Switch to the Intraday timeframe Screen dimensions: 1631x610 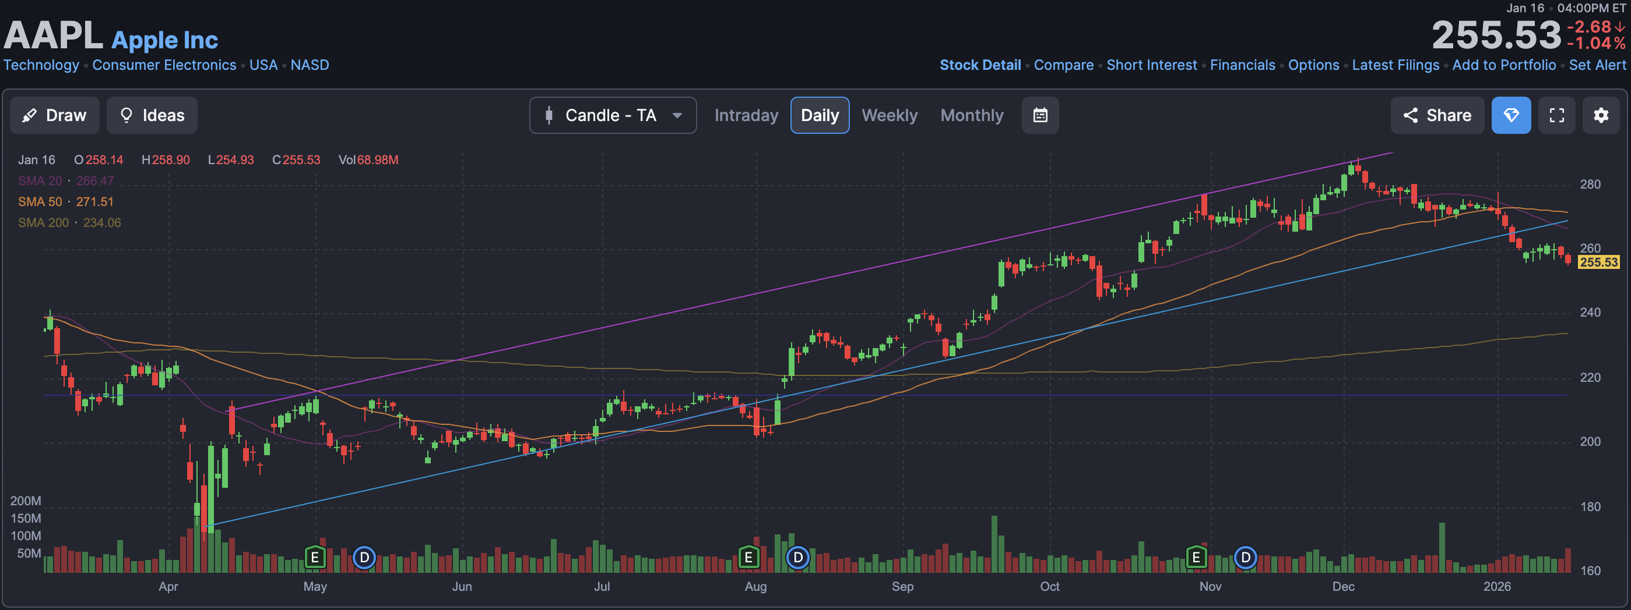click(x=746, y=115)
